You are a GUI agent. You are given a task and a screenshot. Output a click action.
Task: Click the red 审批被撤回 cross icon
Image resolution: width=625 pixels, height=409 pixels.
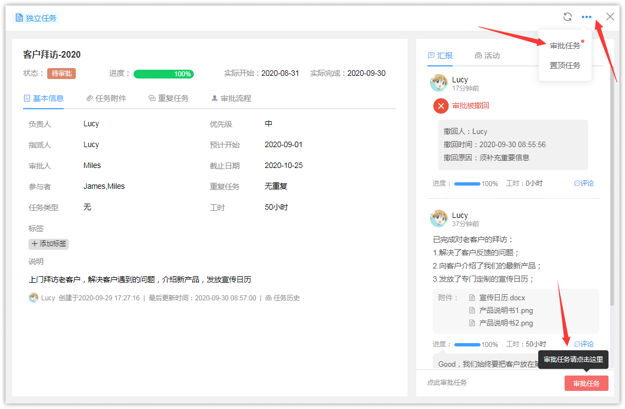click(x=441, y=105)
